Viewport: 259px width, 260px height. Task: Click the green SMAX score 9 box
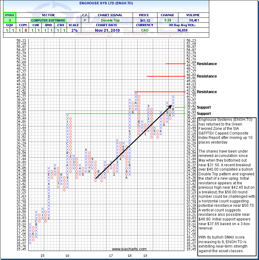[x=9, y=20]
